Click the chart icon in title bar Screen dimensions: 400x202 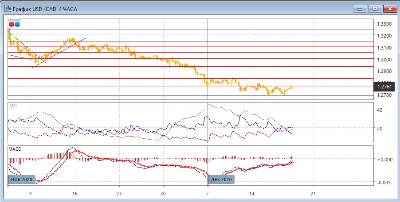[x=6, y=8]
